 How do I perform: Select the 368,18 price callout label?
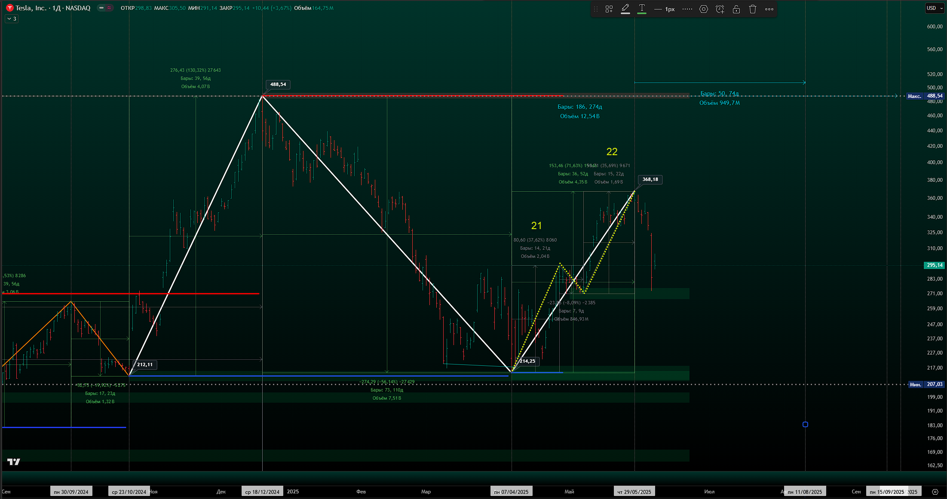pyautogui.click(x=650, y=179)
